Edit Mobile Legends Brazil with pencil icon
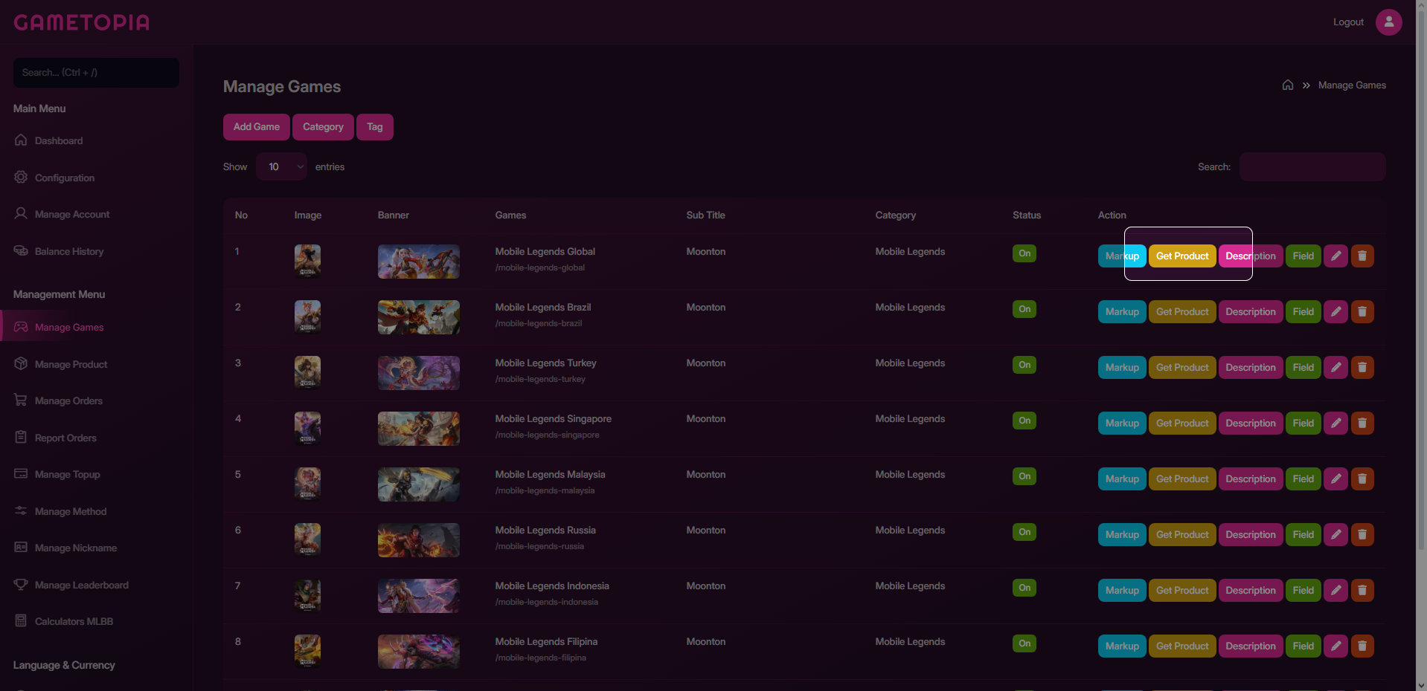Viewport: 1427px width, 691px height. pos(1335,311)
